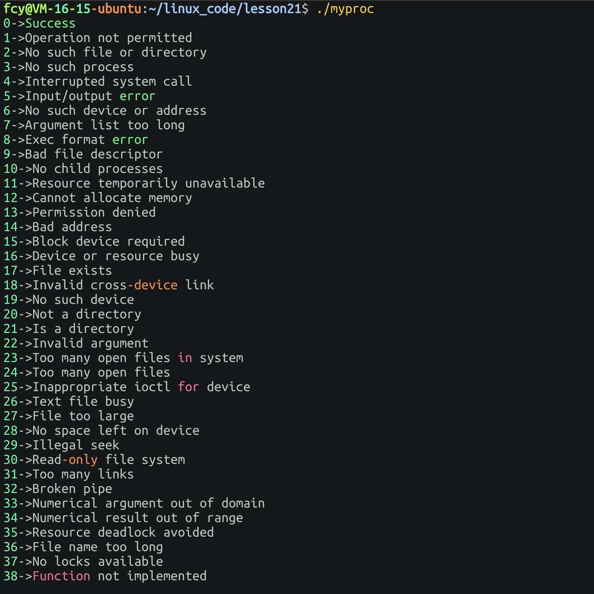594x594 pixels.
Task: Click the './myproc' command text
Action: click(345, 9)
